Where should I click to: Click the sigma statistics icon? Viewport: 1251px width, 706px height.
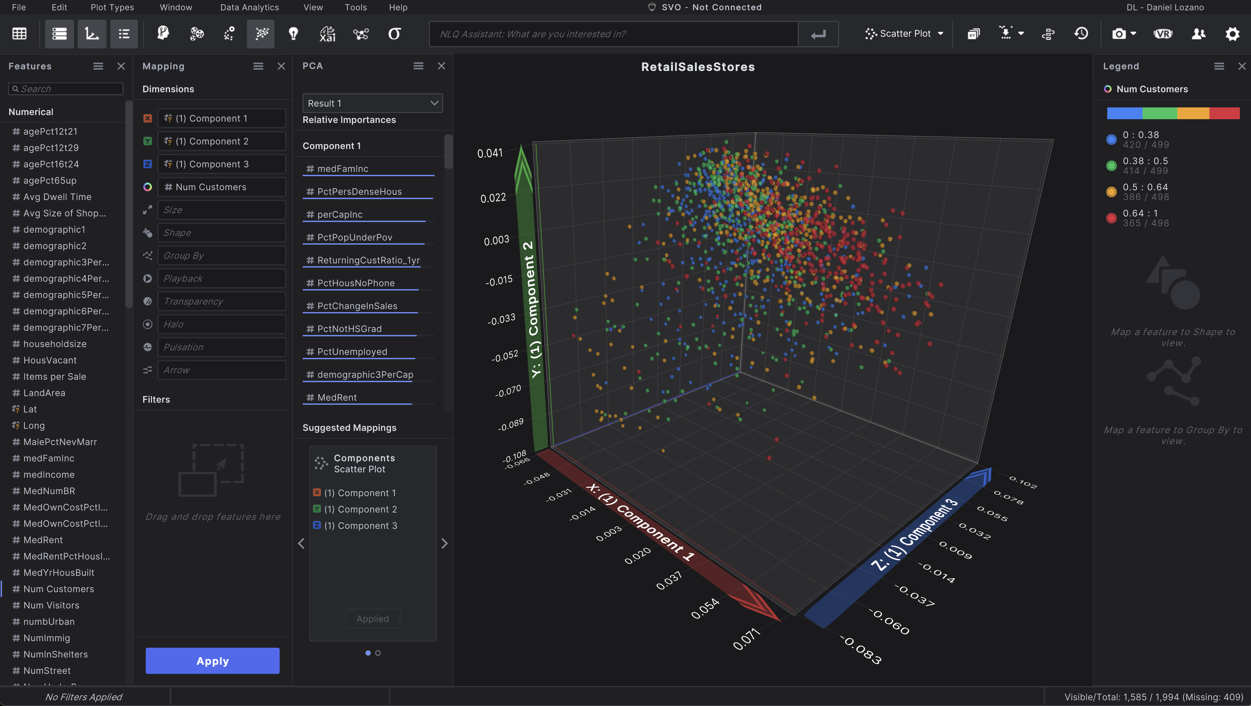(x=394, y=34)
